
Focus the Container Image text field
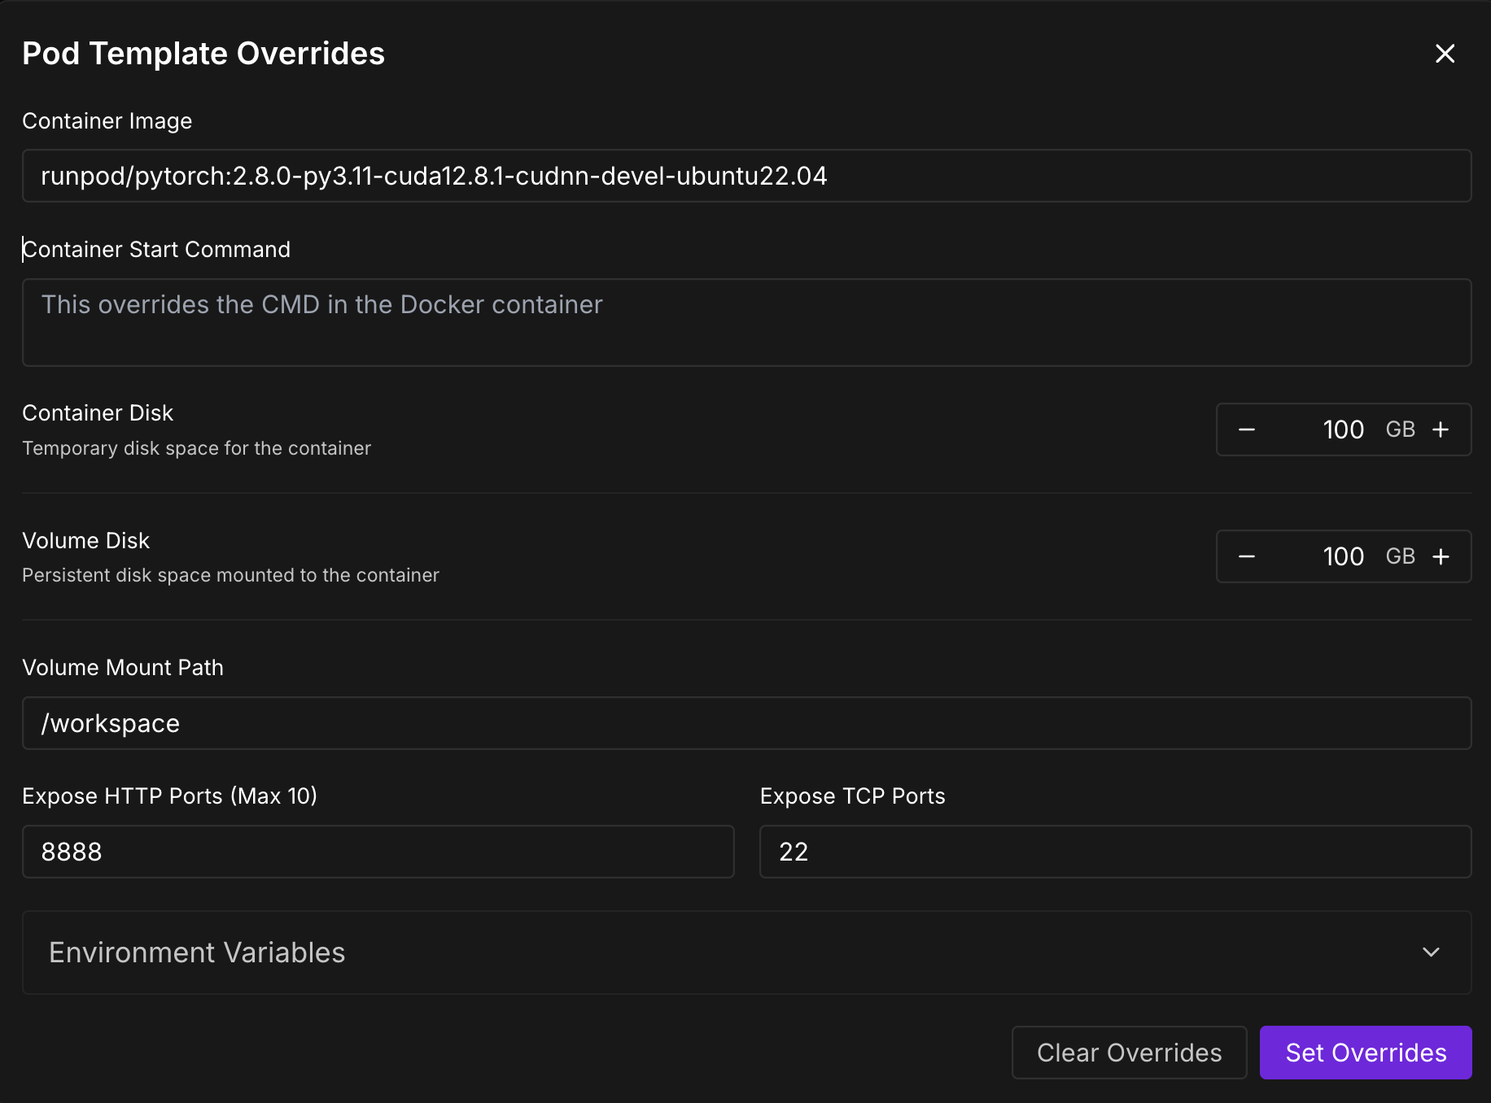tap(746, 176)
